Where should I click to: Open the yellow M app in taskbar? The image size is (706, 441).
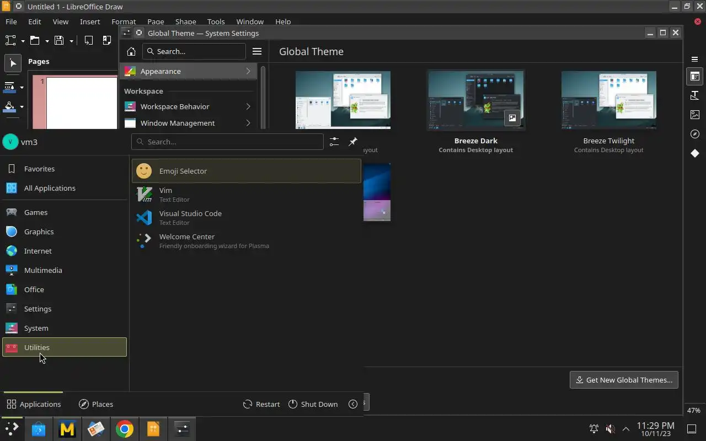click(x=67, y=428)
